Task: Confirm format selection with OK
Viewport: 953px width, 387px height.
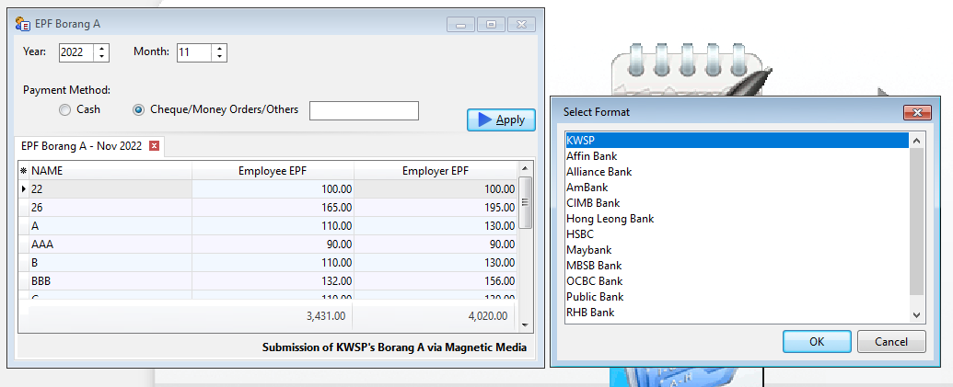Action: click(816, 342)
